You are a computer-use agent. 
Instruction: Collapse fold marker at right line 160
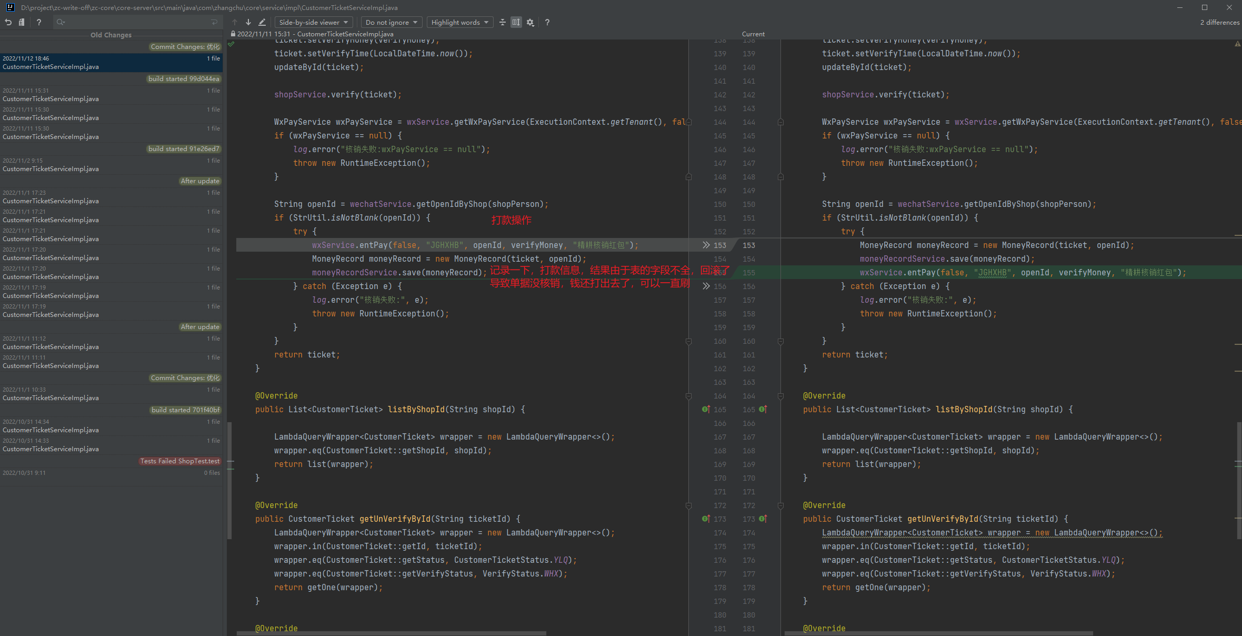tap(780, 341)
